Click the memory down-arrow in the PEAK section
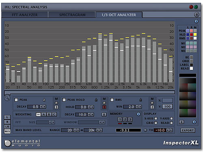The image size is (203, 154). click(x=56, y=103)
